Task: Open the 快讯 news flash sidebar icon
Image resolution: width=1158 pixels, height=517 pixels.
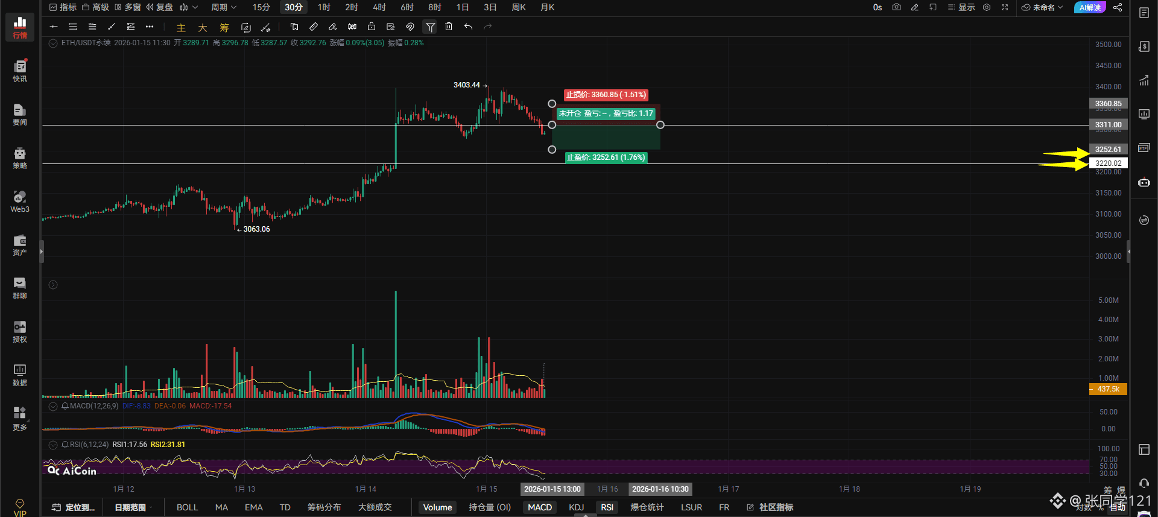Action: (x=20, y=71)
